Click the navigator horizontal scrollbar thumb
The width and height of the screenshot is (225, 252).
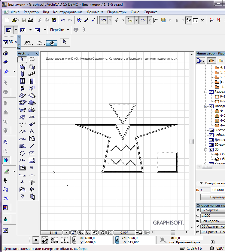(207, 167)
